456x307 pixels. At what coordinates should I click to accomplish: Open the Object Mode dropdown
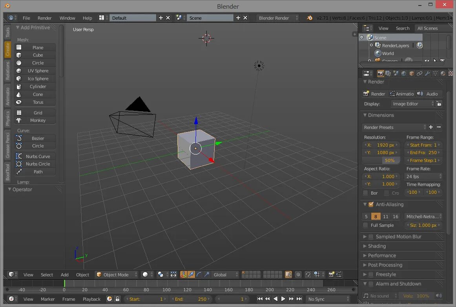(x=117, y=274)
